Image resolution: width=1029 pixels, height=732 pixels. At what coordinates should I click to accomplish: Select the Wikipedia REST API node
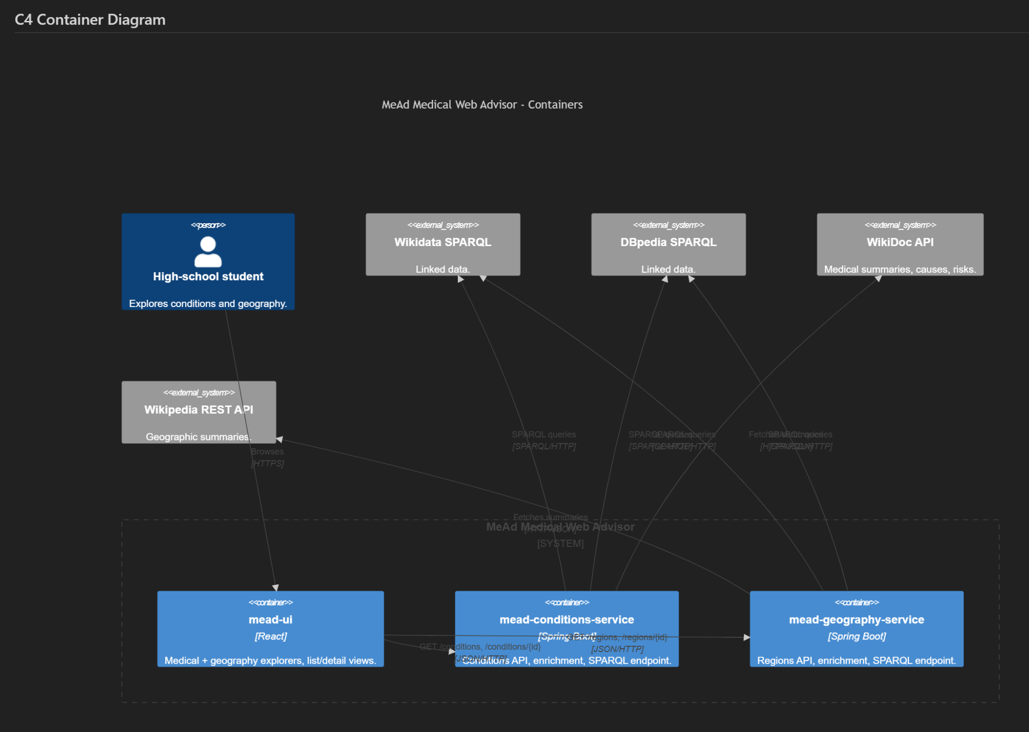coord(198,412)
